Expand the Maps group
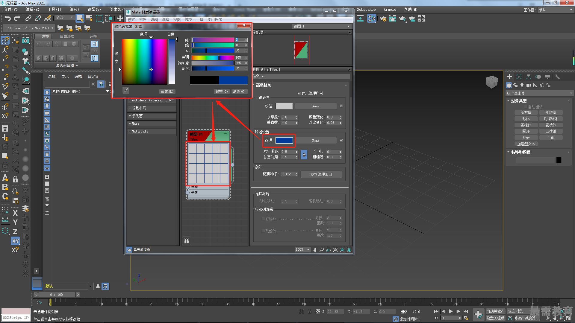Screen dimensions: 575x323 tap(152, 124)
